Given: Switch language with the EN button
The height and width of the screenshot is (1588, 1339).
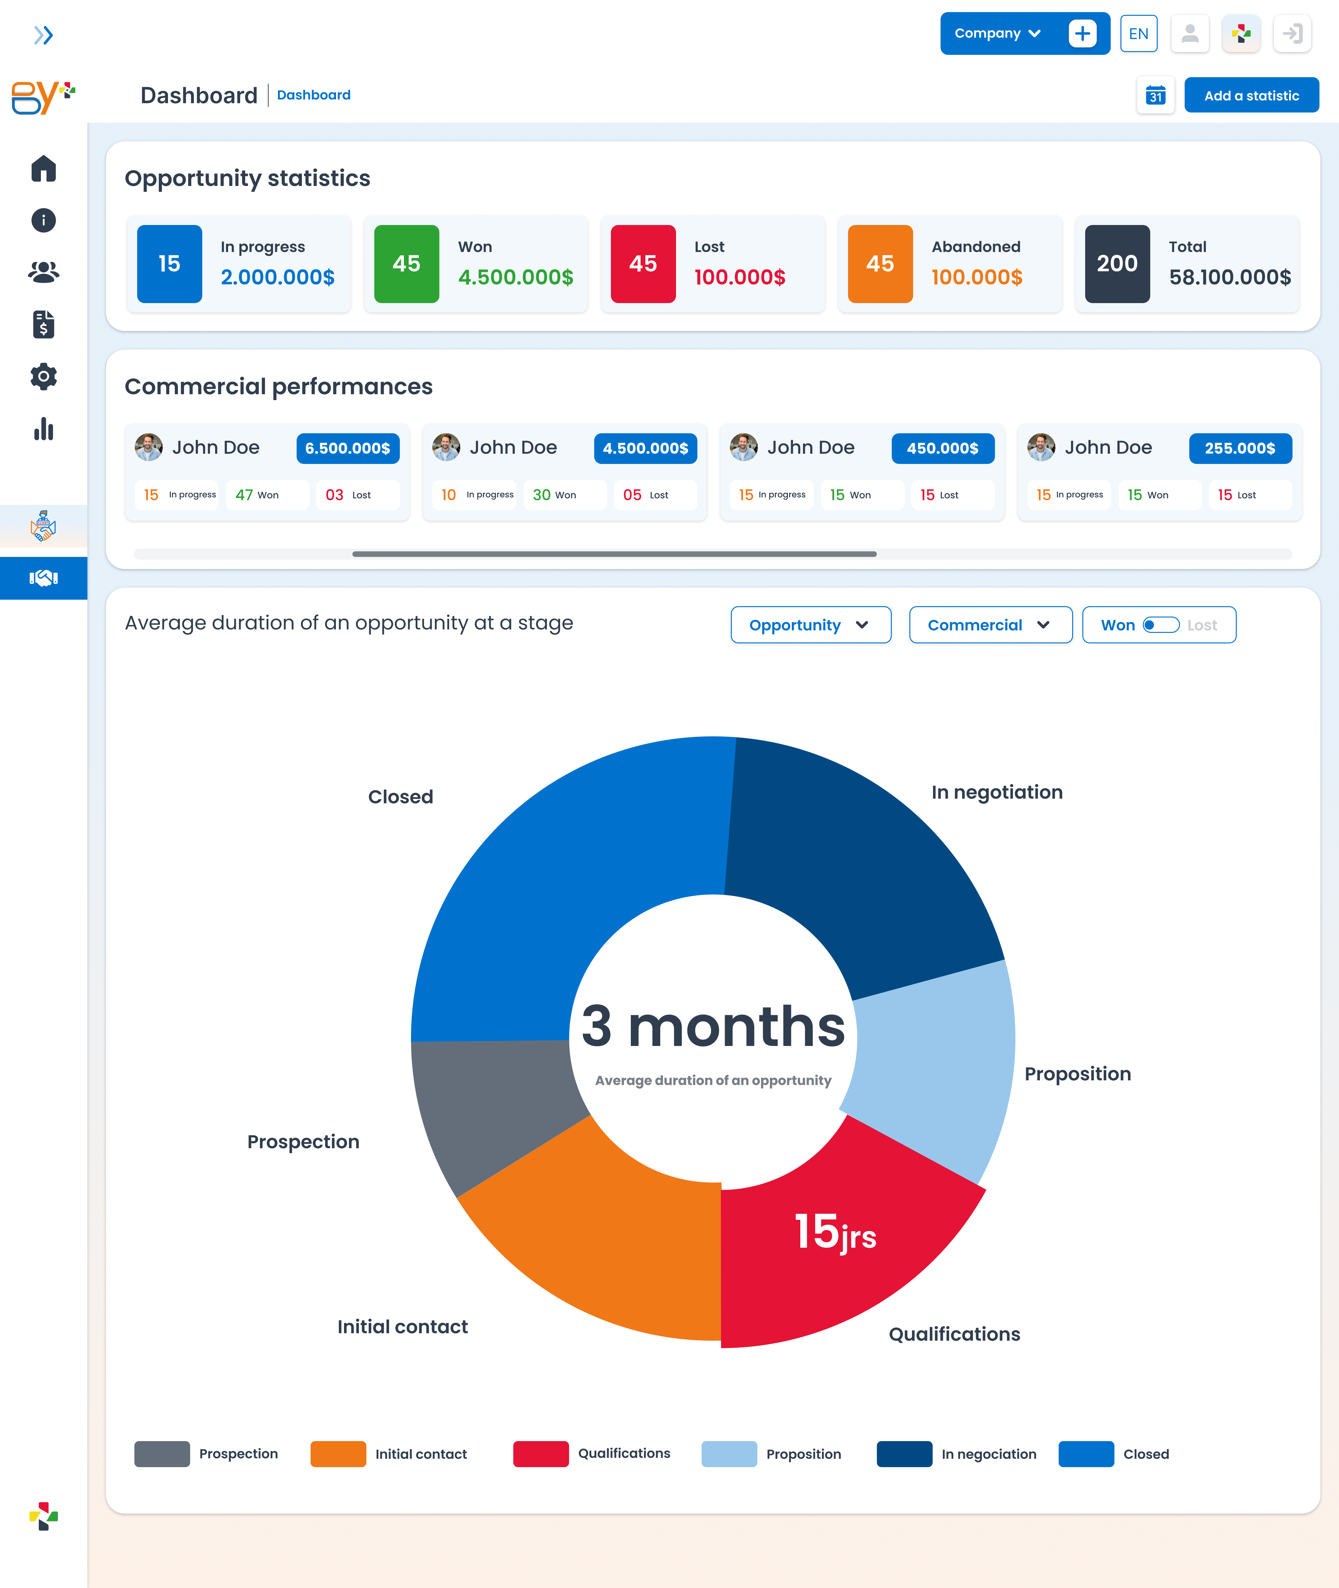Looking at the screenshot, I should pos(1138,33).
